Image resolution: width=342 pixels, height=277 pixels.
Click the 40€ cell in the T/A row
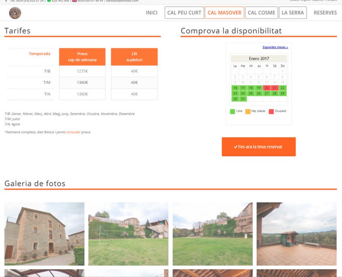pyautogui.click(x=134, y=94)
